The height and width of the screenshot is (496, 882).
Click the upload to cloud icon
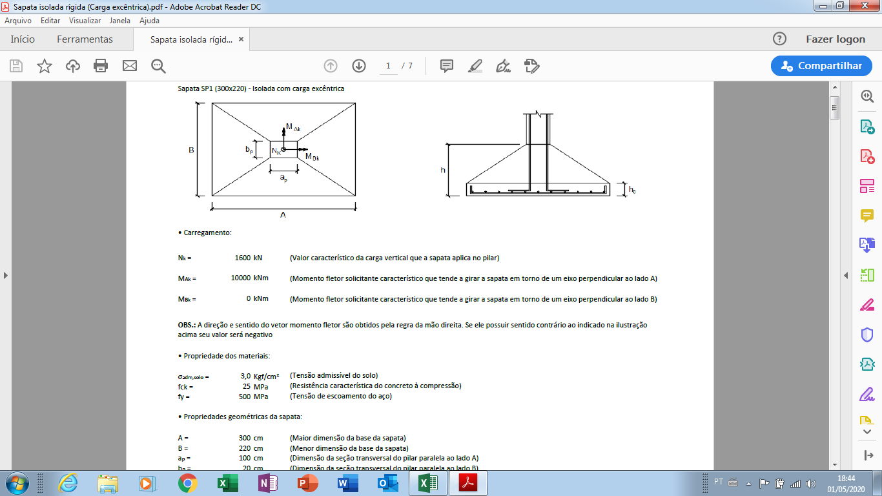(73, 66)
